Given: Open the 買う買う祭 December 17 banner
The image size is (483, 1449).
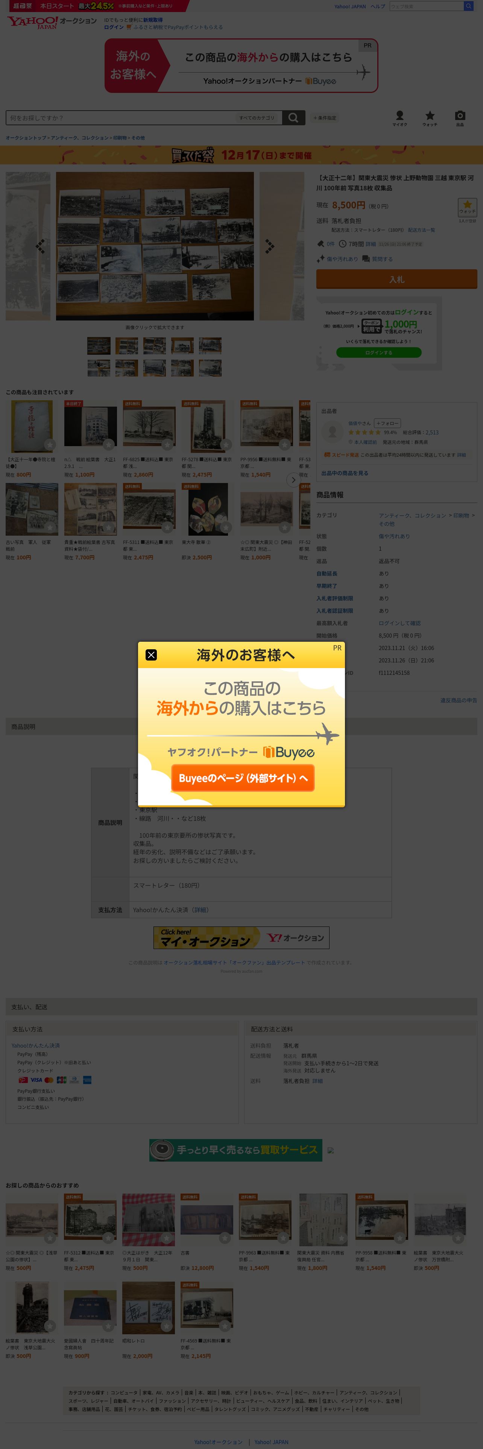Looking at the screenshot, I should 241,155.
